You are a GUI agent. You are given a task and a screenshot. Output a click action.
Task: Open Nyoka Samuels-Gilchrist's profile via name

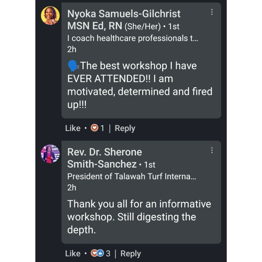(x=124, y=14)
